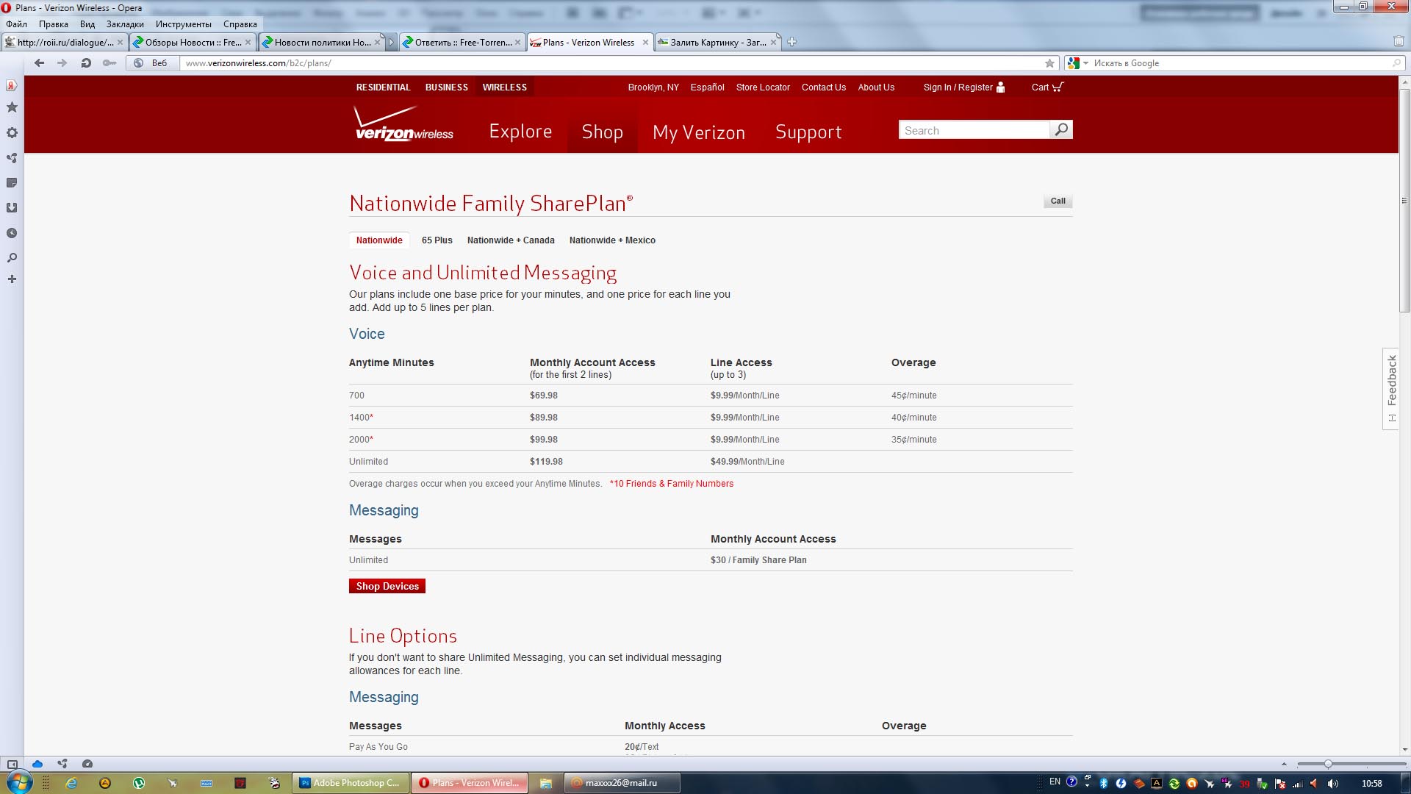Click the key (password wand) icon
Image resolution: width=1411 pixels, height=794 pixels.
coord(109,63)
